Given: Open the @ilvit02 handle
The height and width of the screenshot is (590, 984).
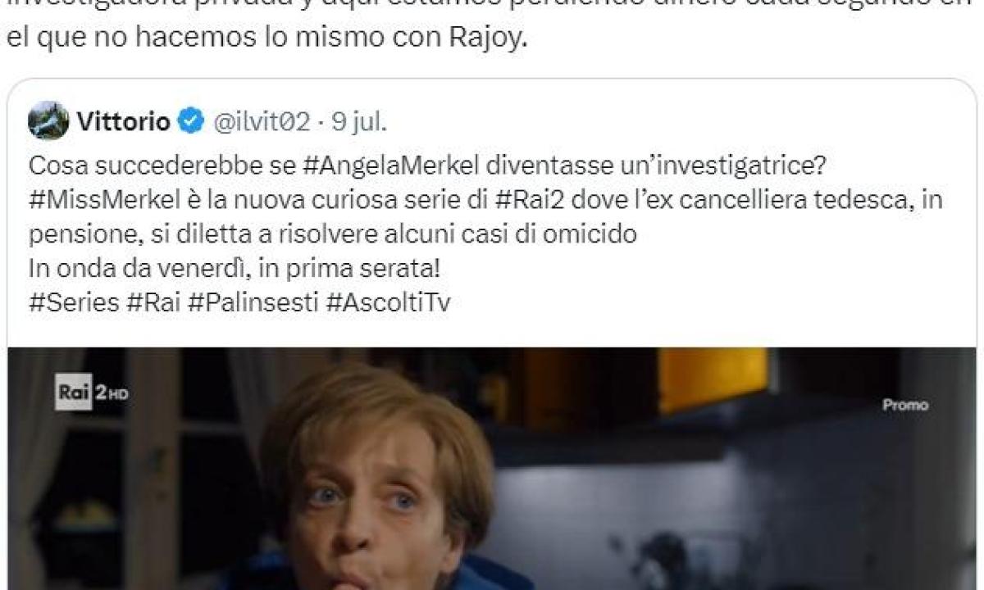Looking at the screenshot, I should [x=262, y=122].
